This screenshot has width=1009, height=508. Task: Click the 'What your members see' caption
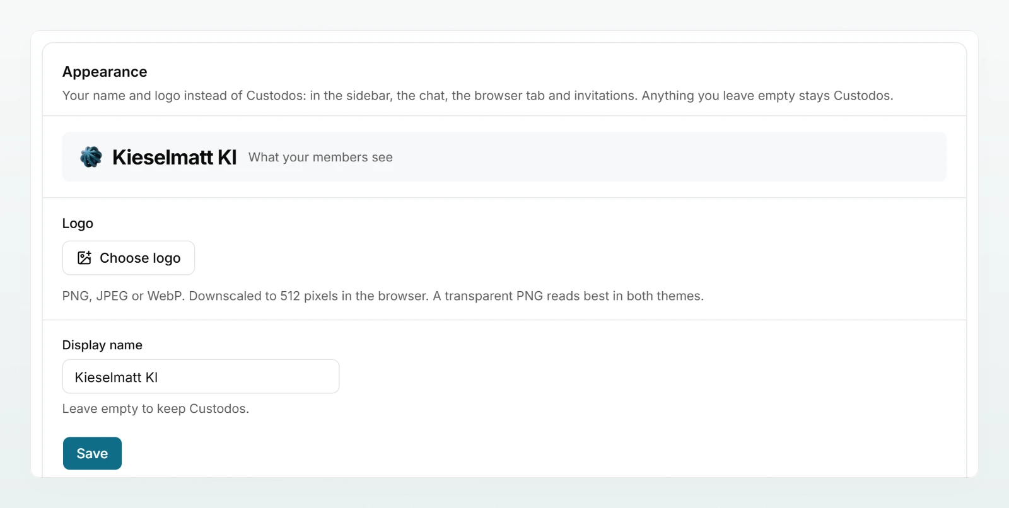(320, 158)
